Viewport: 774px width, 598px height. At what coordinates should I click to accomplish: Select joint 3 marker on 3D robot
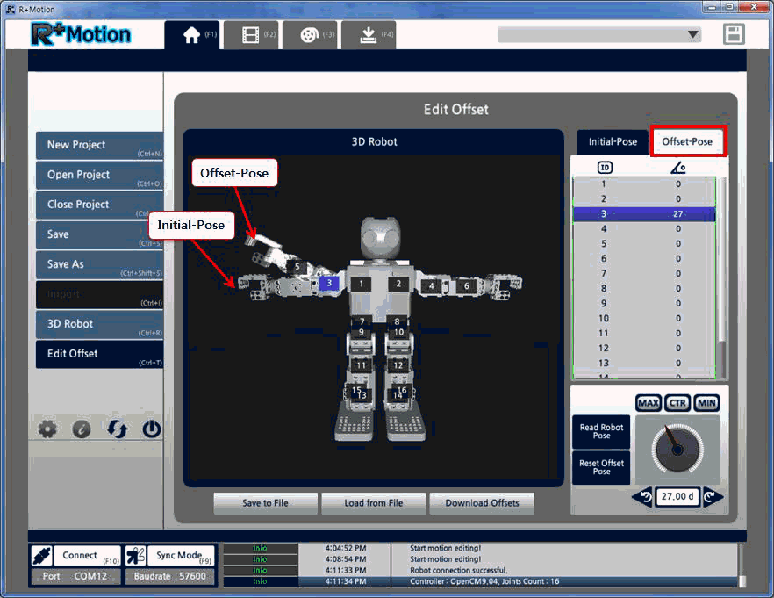pos(329,284)
